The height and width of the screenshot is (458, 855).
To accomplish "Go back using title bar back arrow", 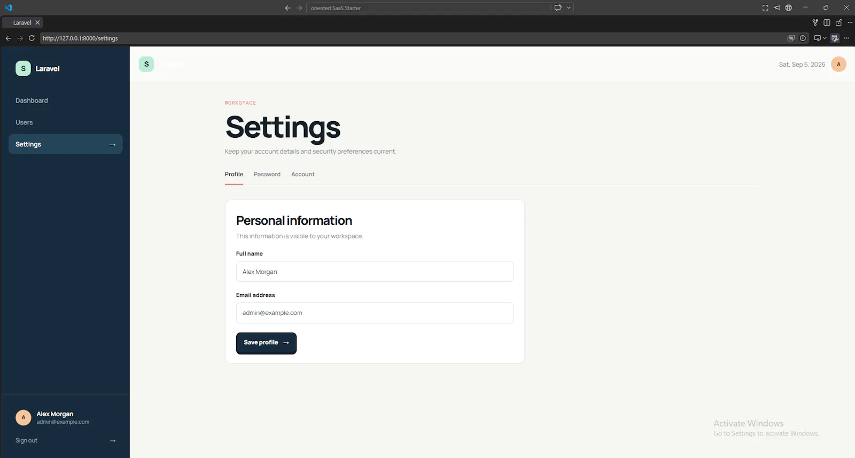I will (287, 8).
